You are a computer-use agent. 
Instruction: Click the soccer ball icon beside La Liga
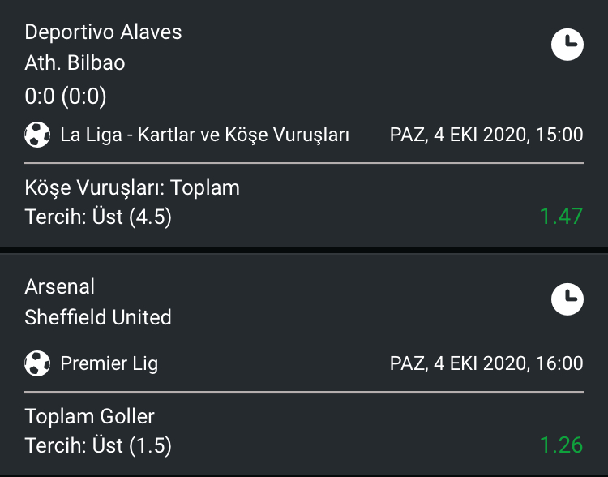pyautogui.click(x=37, y=135)
